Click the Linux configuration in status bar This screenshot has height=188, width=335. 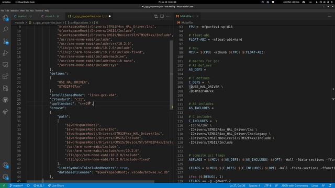315,186
